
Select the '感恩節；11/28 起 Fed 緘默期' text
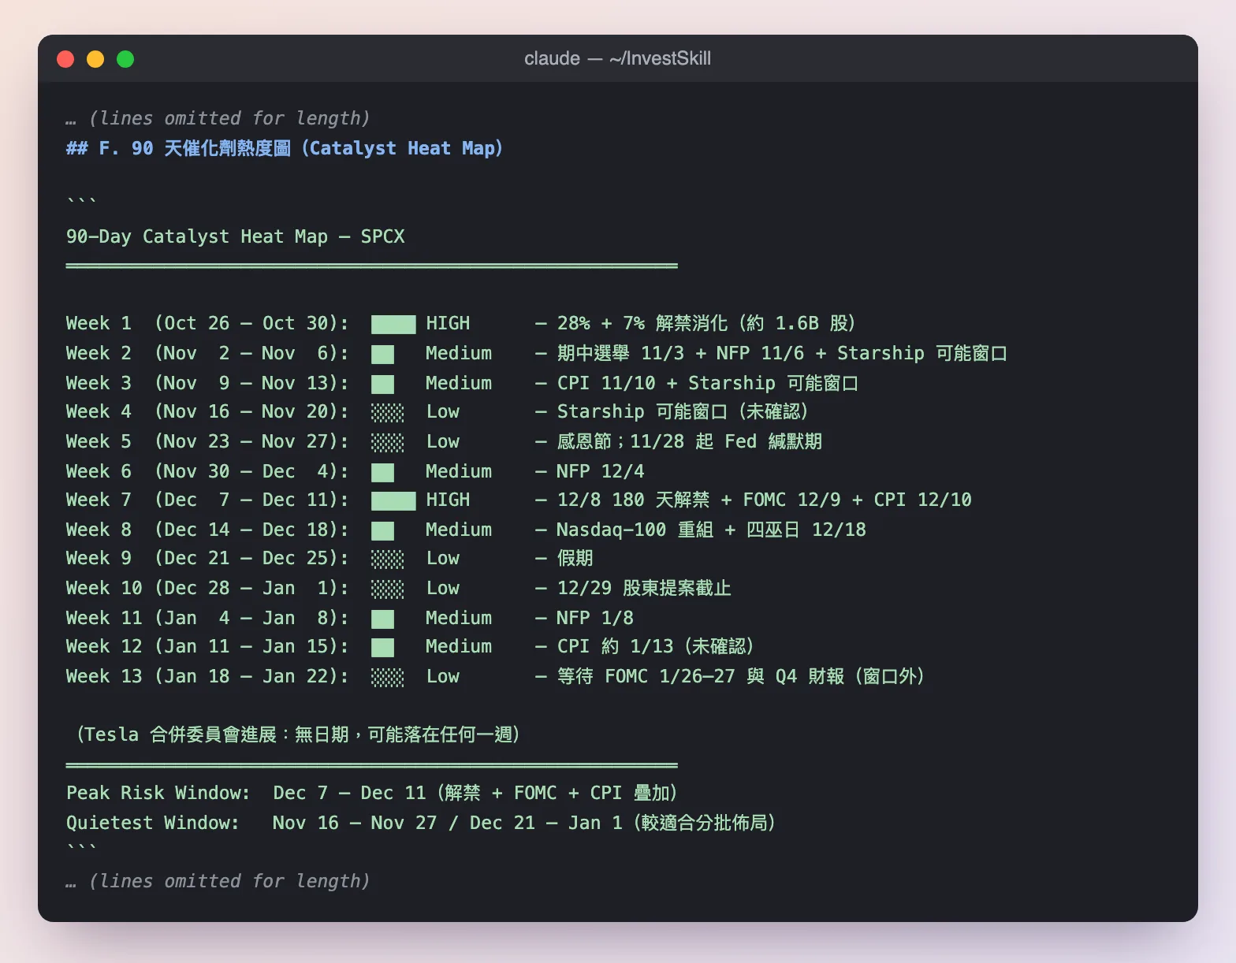(690, 441)
